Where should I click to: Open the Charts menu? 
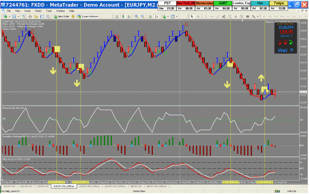[x=38, y=11]
